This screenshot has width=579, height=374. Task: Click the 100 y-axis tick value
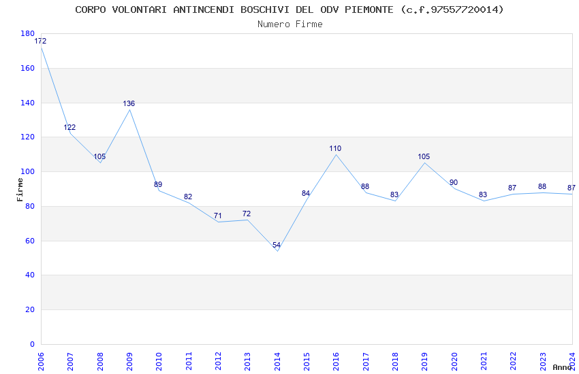tap(28, 171)
